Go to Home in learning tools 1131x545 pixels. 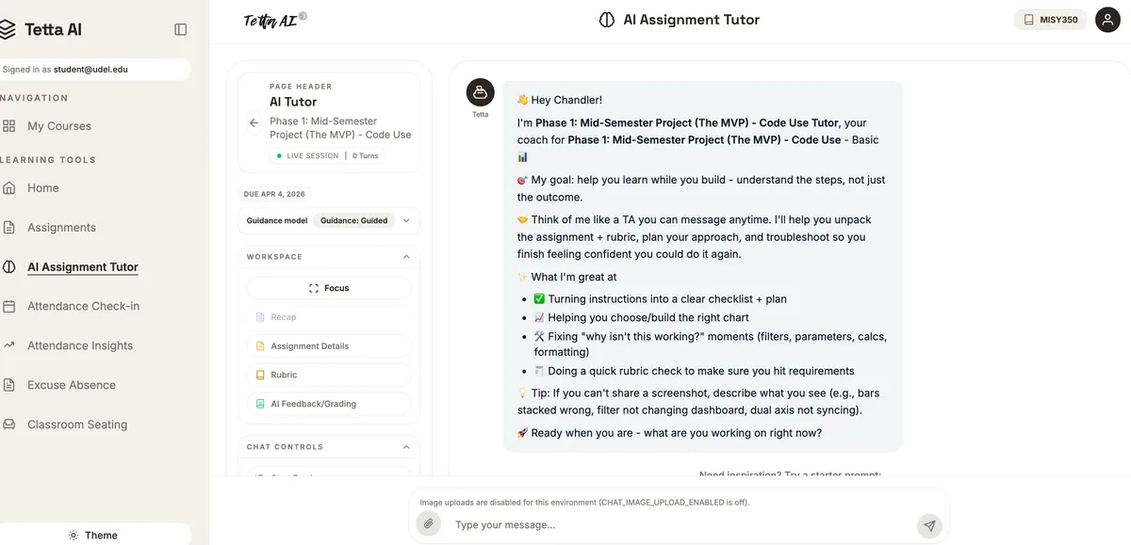43,188
